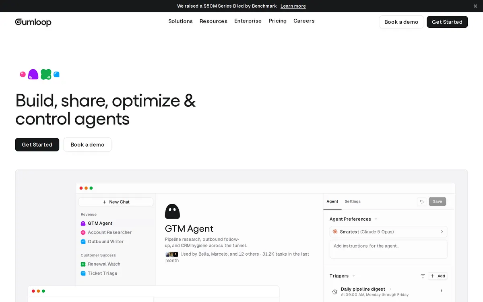Open the three-dot menu for Daily pipeline digest
This screenshot has height=302, width=483.
[x=442, y=290]
